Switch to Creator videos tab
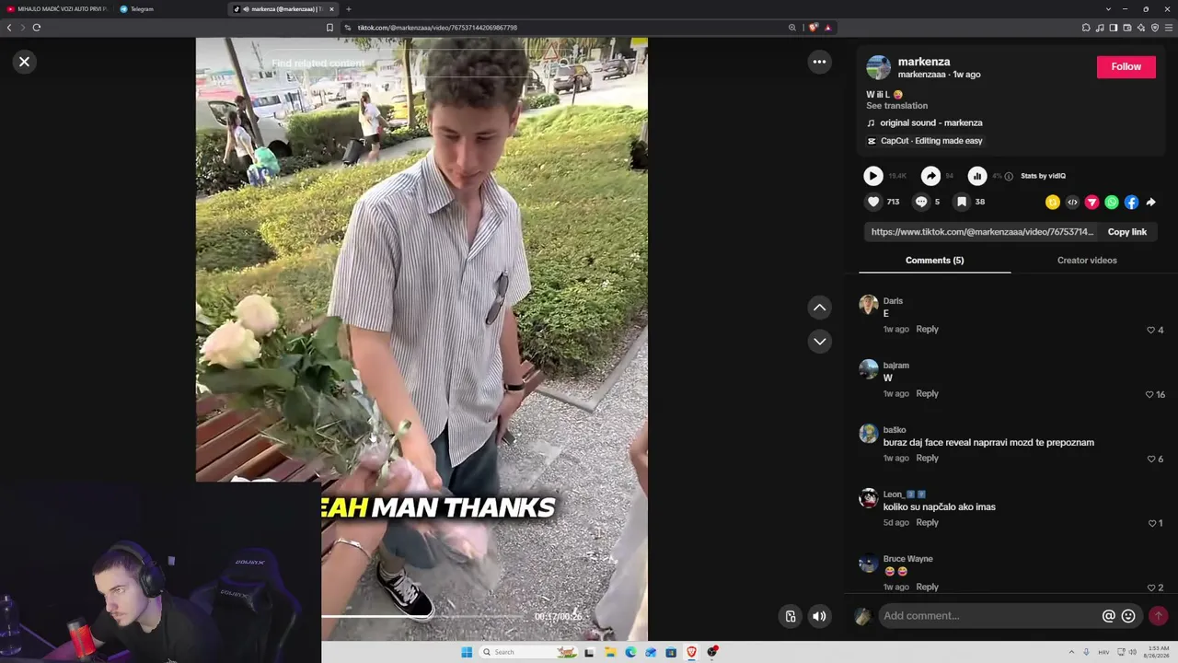 pyautogui.click(x=1087, y=261)
